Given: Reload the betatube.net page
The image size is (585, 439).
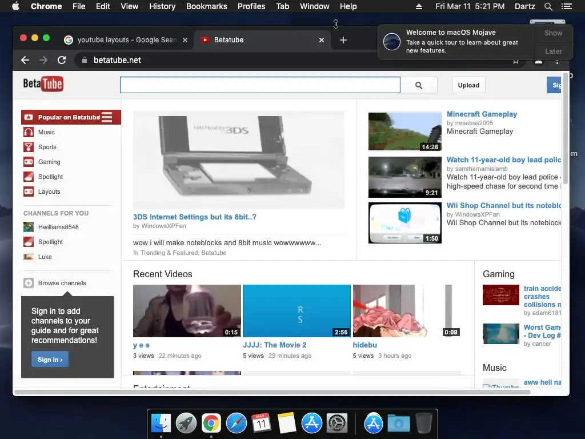Looking at the screenshot, I should coord(62,60).
